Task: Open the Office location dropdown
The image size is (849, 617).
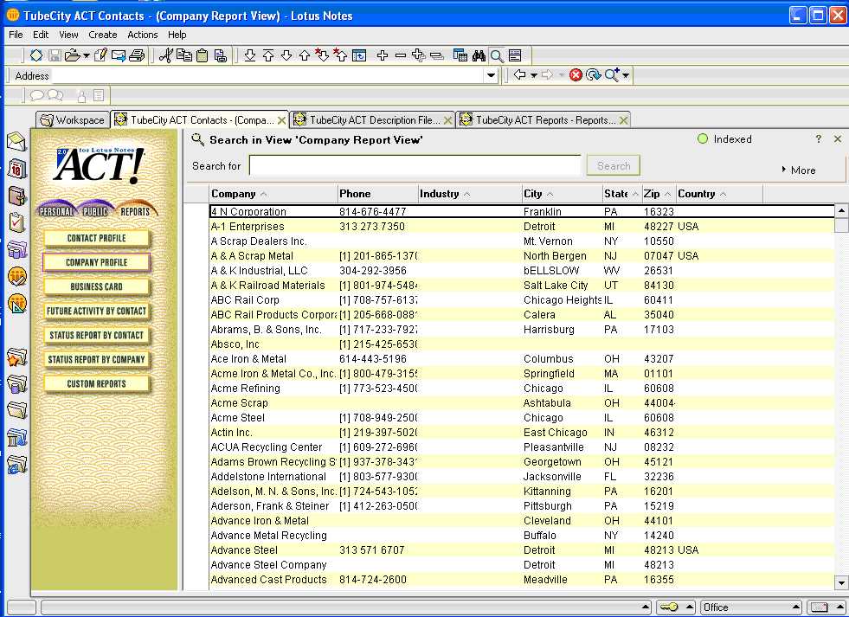Action: (x=750, y=607)
